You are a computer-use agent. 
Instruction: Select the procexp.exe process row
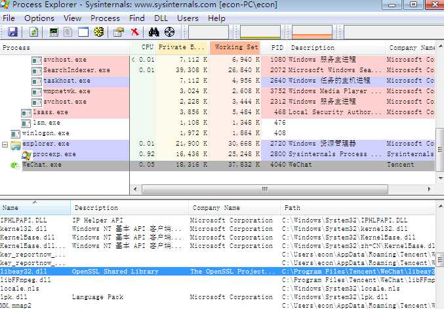tap(218, 154)
